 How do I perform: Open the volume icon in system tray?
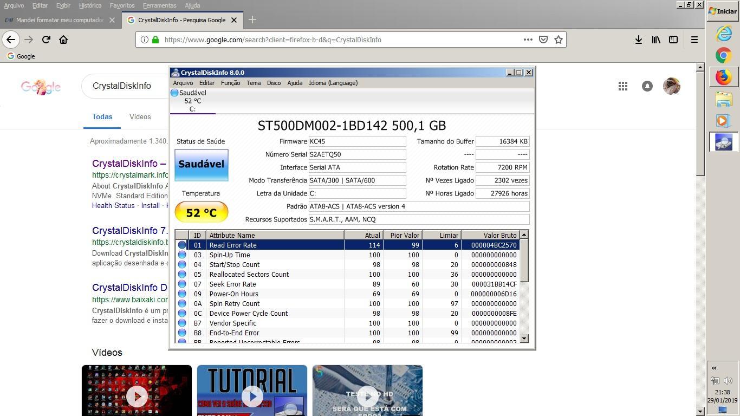pos(728,381)
